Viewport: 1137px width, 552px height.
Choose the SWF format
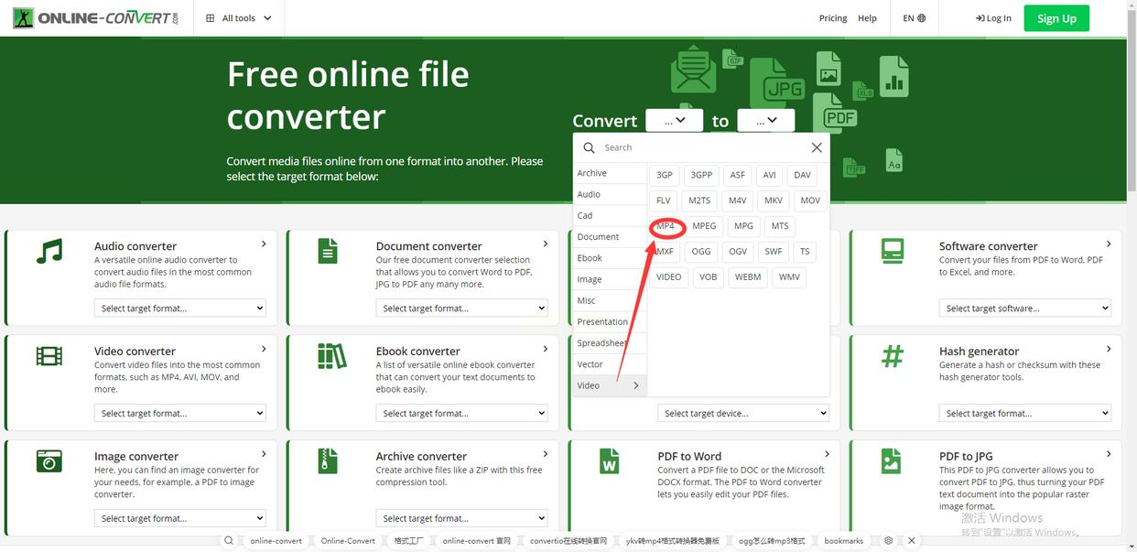(x=774, y=251)
